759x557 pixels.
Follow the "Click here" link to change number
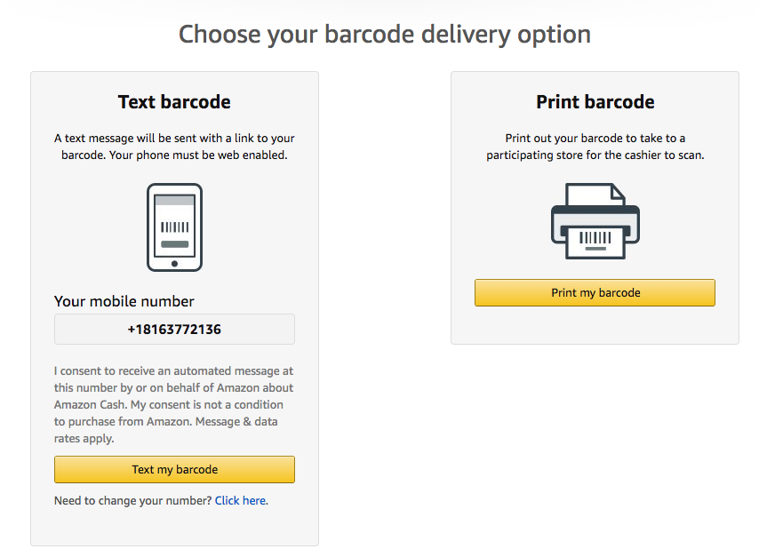240,501
